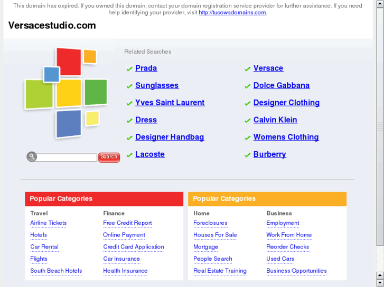Open the Womens Clothing search link
Screen dimensions: 384x287
click(286, 137)
